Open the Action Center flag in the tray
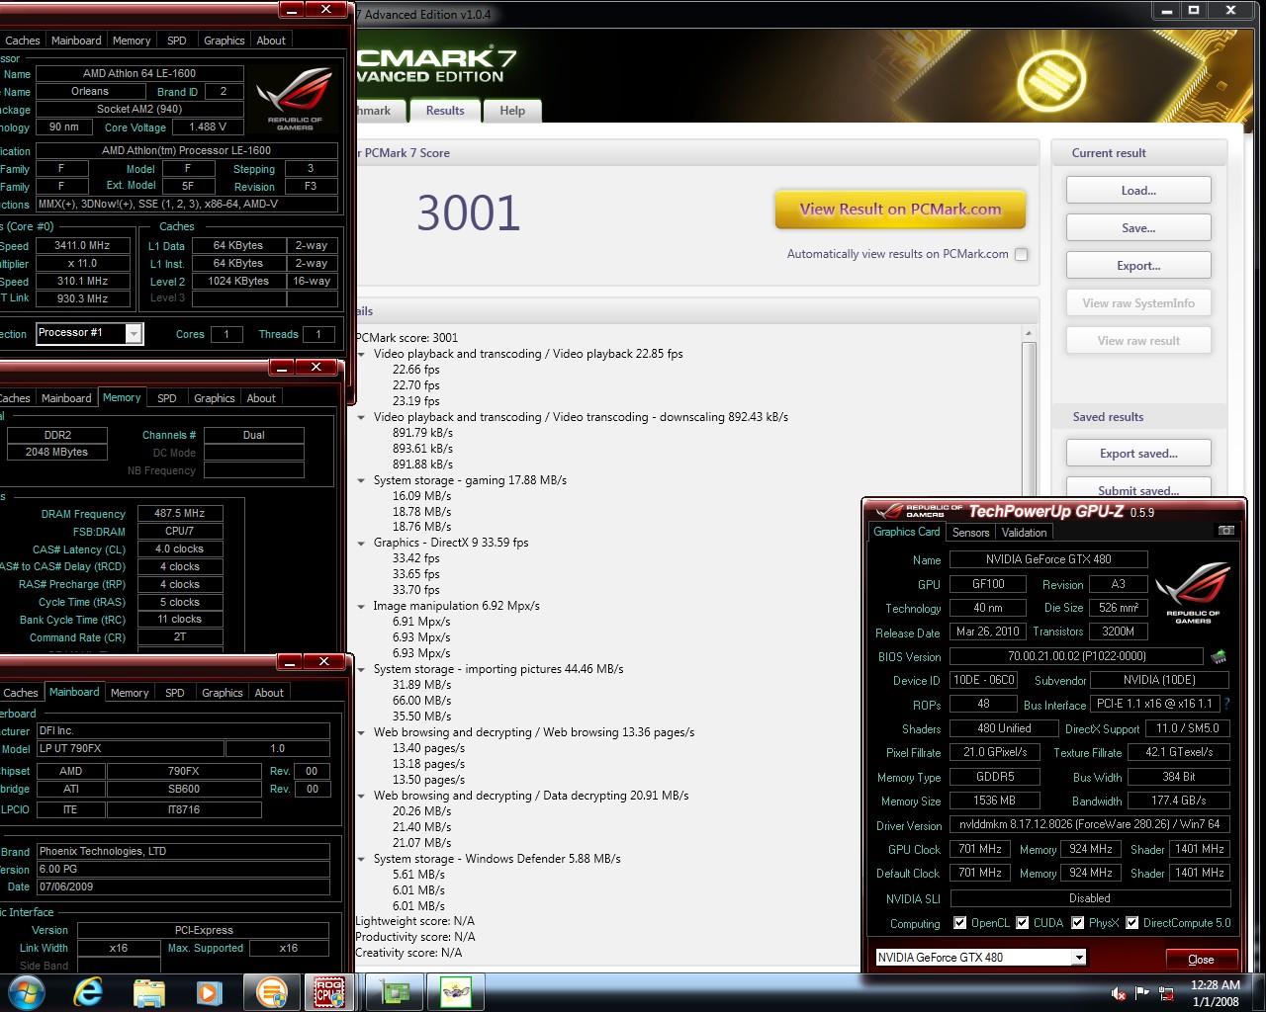The width and height of the screenshot is (1266, 1012). pos(1142,993)
